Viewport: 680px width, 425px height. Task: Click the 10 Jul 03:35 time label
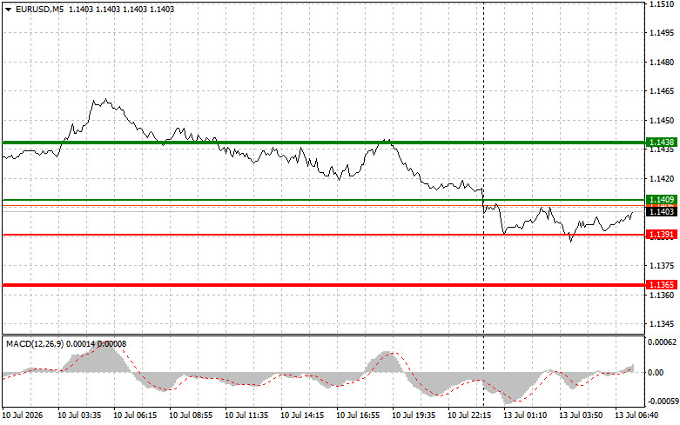(x=79, y=415)
